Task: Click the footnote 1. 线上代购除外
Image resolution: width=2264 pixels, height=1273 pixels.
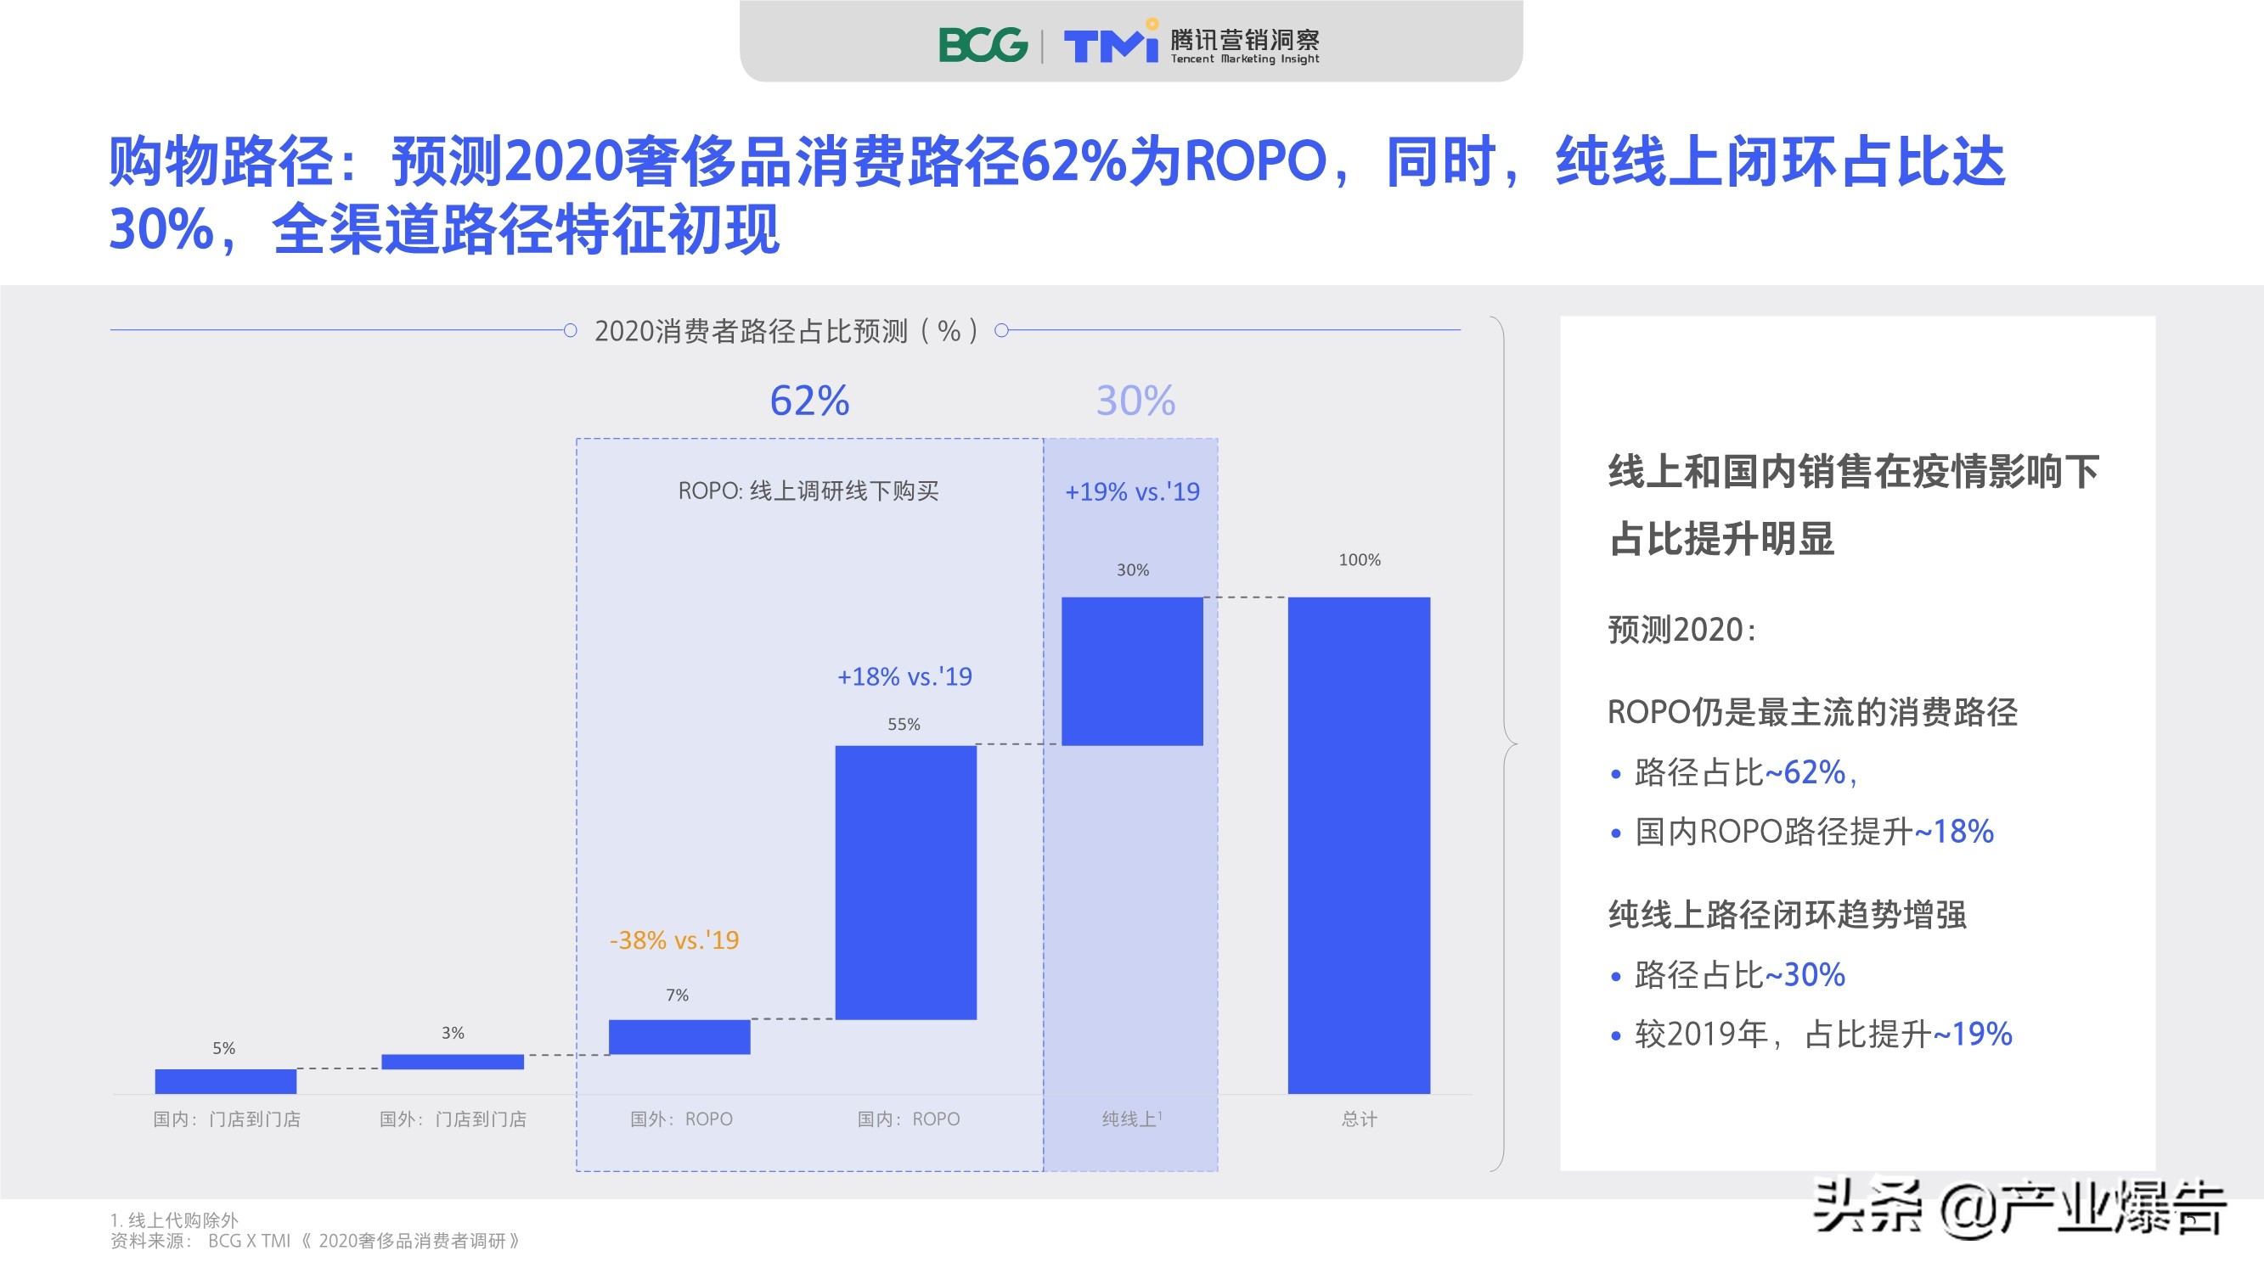Action: click(174, 1220)
